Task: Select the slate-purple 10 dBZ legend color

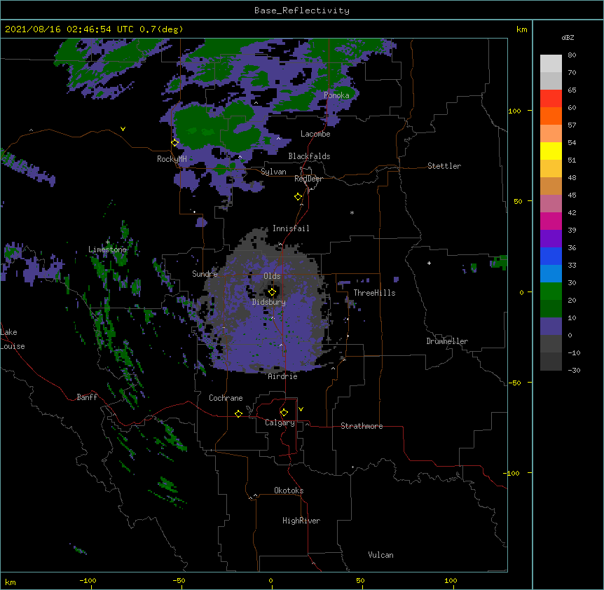Action: pos(551,327)
